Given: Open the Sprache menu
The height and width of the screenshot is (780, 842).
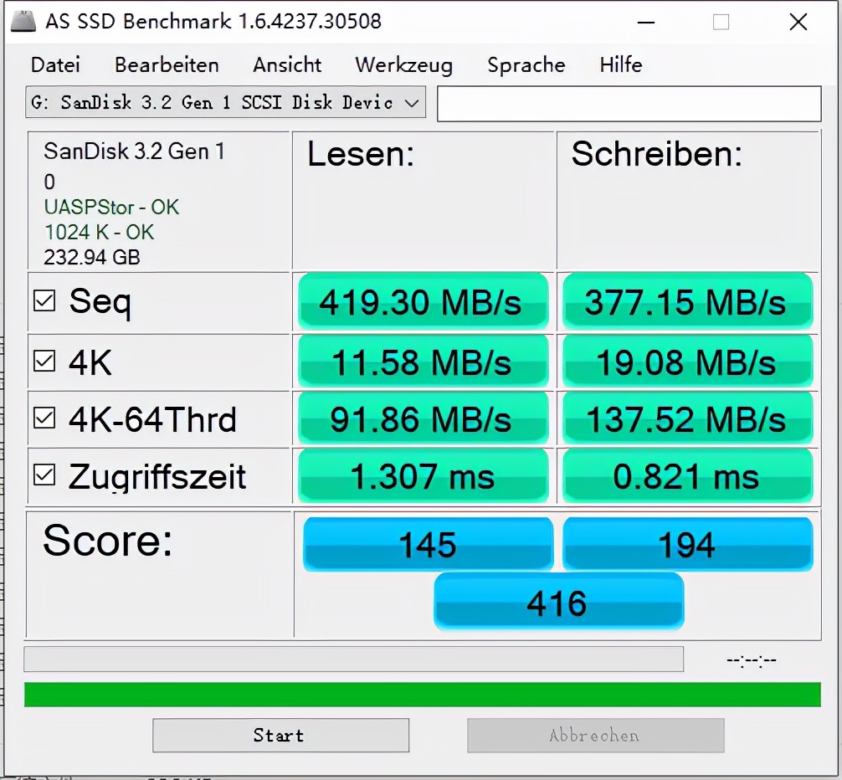Looking at the screenshot, I should 525,64.
